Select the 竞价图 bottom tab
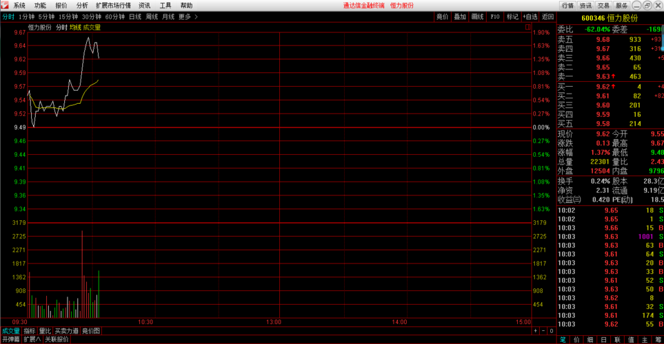The width and height of the screenshot is (664, 344). coord(91,331)
